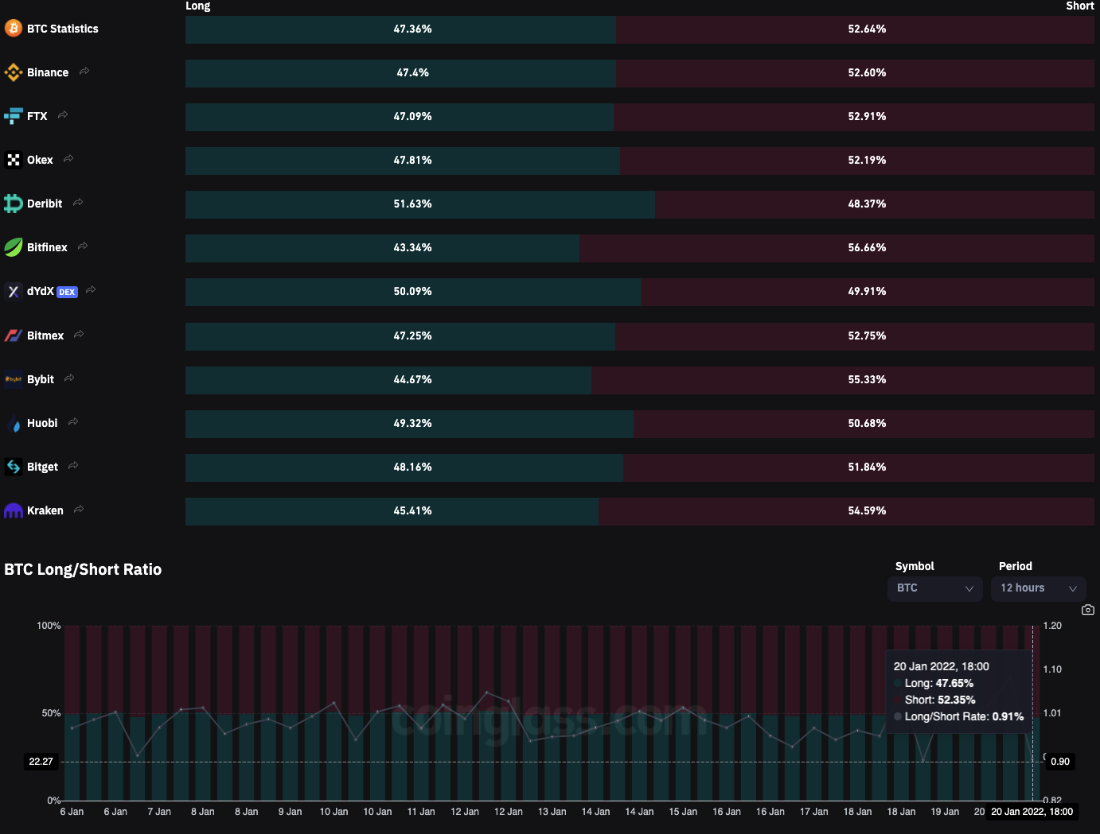The height and width of the screenshot is (834, 1100).
Task: Click dYdX's 50.09% long bar value
Action: (x=412, y=291)
